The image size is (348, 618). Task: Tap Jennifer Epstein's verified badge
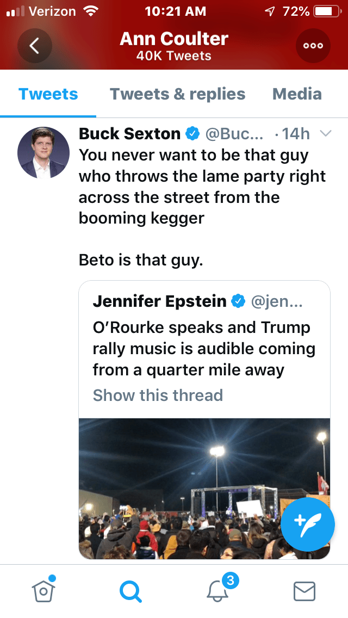point(238,301)
